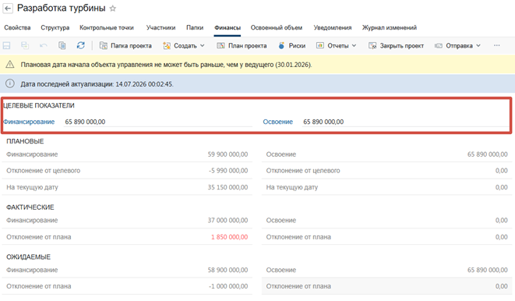515x301 pixels.
Task: Open the Уведомления tab
Action: point(333,27)
